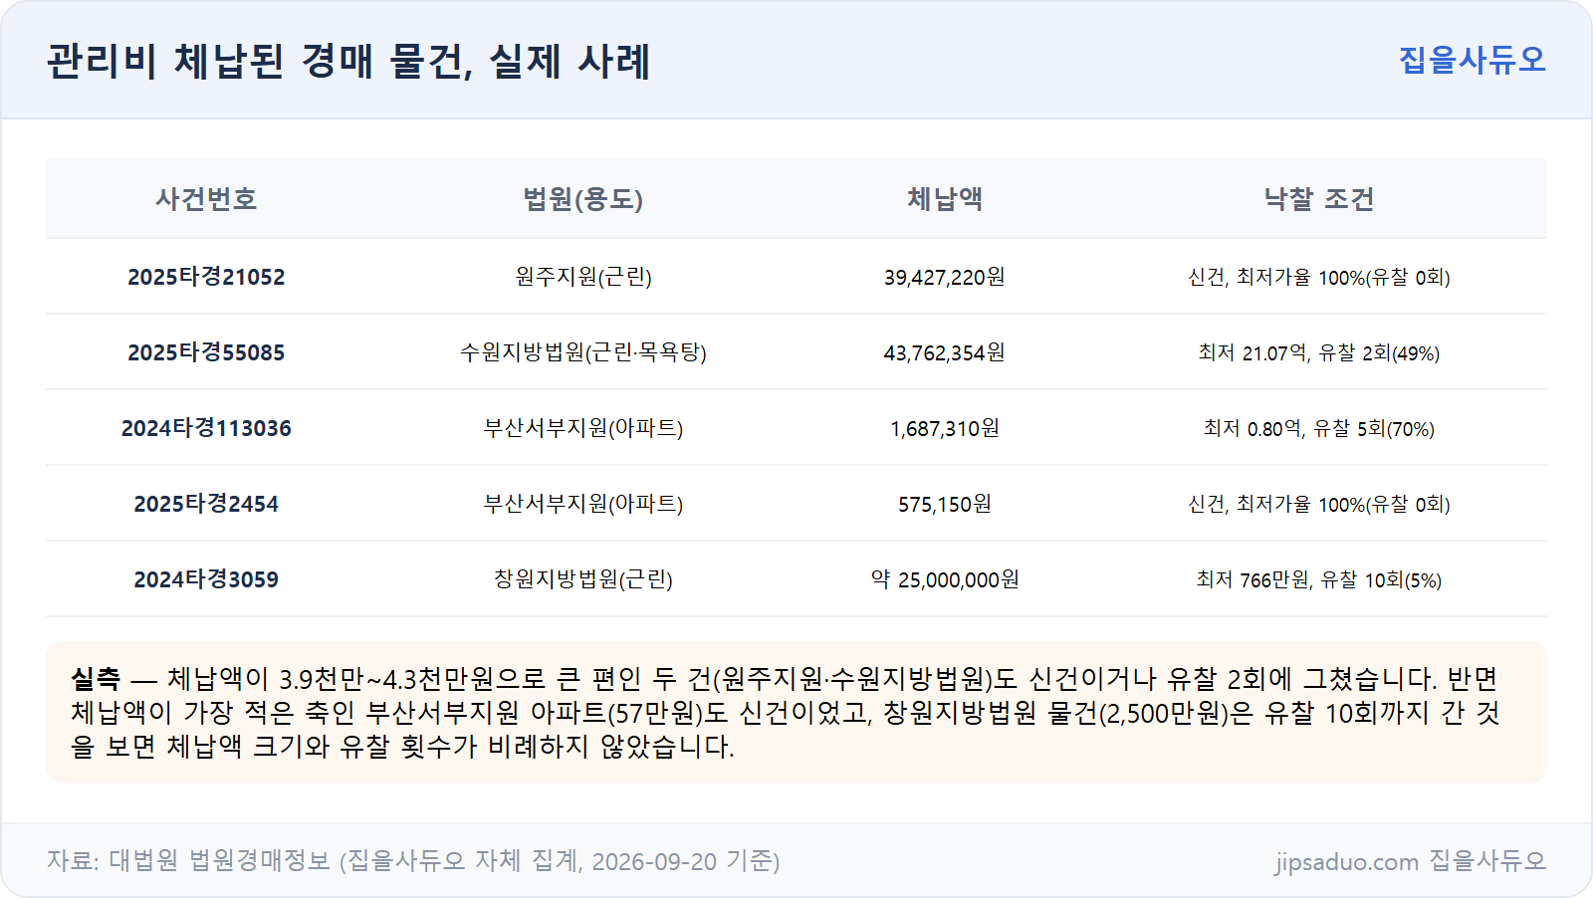Click the 실측 summary note paragraph

click(x=796, y=712)
